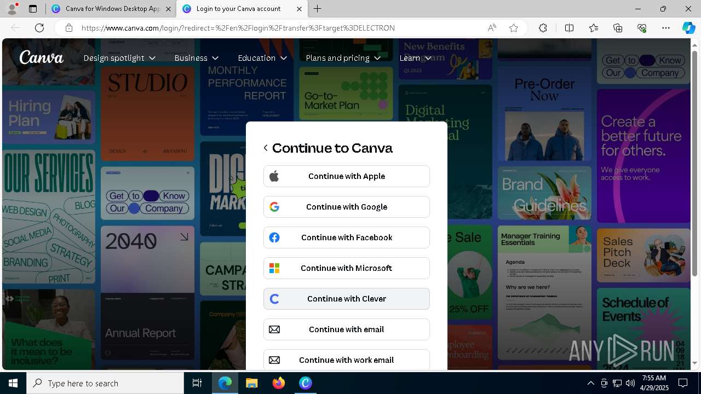The width and height of the screenshot is (701, 394).
Task: Click the browser back arrow
Action: [15, 28]
